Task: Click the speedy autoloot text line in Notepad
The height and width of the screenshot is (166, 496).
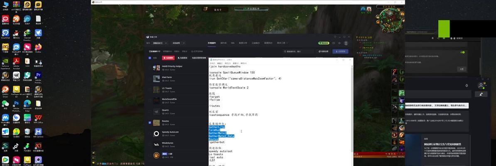Action: click(221, 151)
